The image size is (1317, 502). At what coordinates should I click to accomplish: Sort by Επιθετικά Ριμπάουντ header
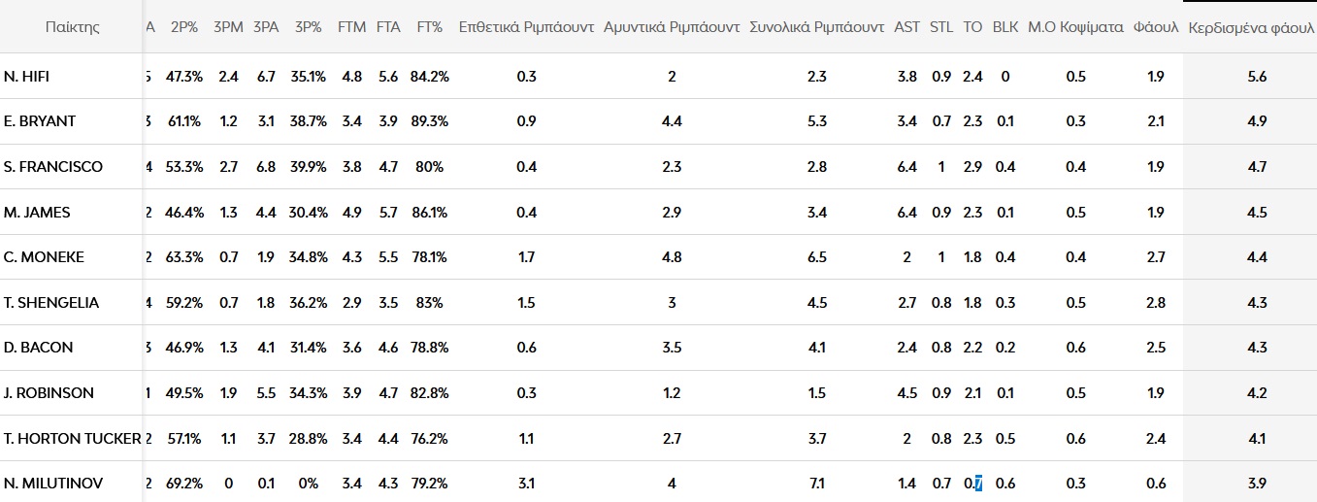(526, 26)
